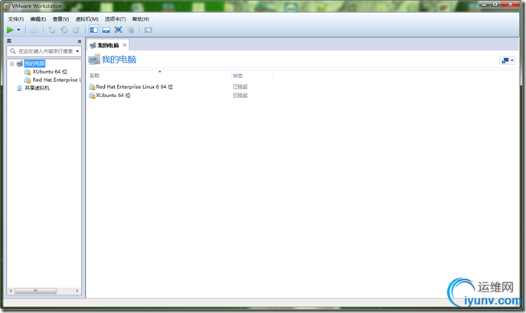
Task: Click the library scrollbar left arrow
Action: pos(11,291)
